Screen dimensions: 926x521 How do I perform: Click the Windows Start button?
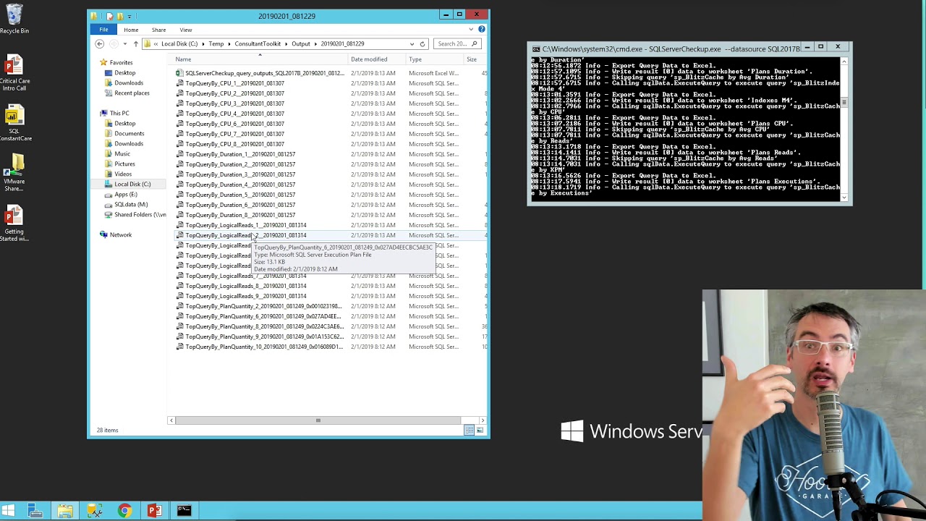pyautogui.click(x=8, y=511)
